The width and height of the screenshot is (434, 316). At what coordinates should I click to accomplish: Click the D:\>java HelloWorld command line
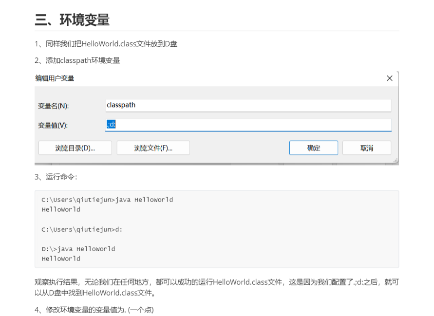(78, 249)
